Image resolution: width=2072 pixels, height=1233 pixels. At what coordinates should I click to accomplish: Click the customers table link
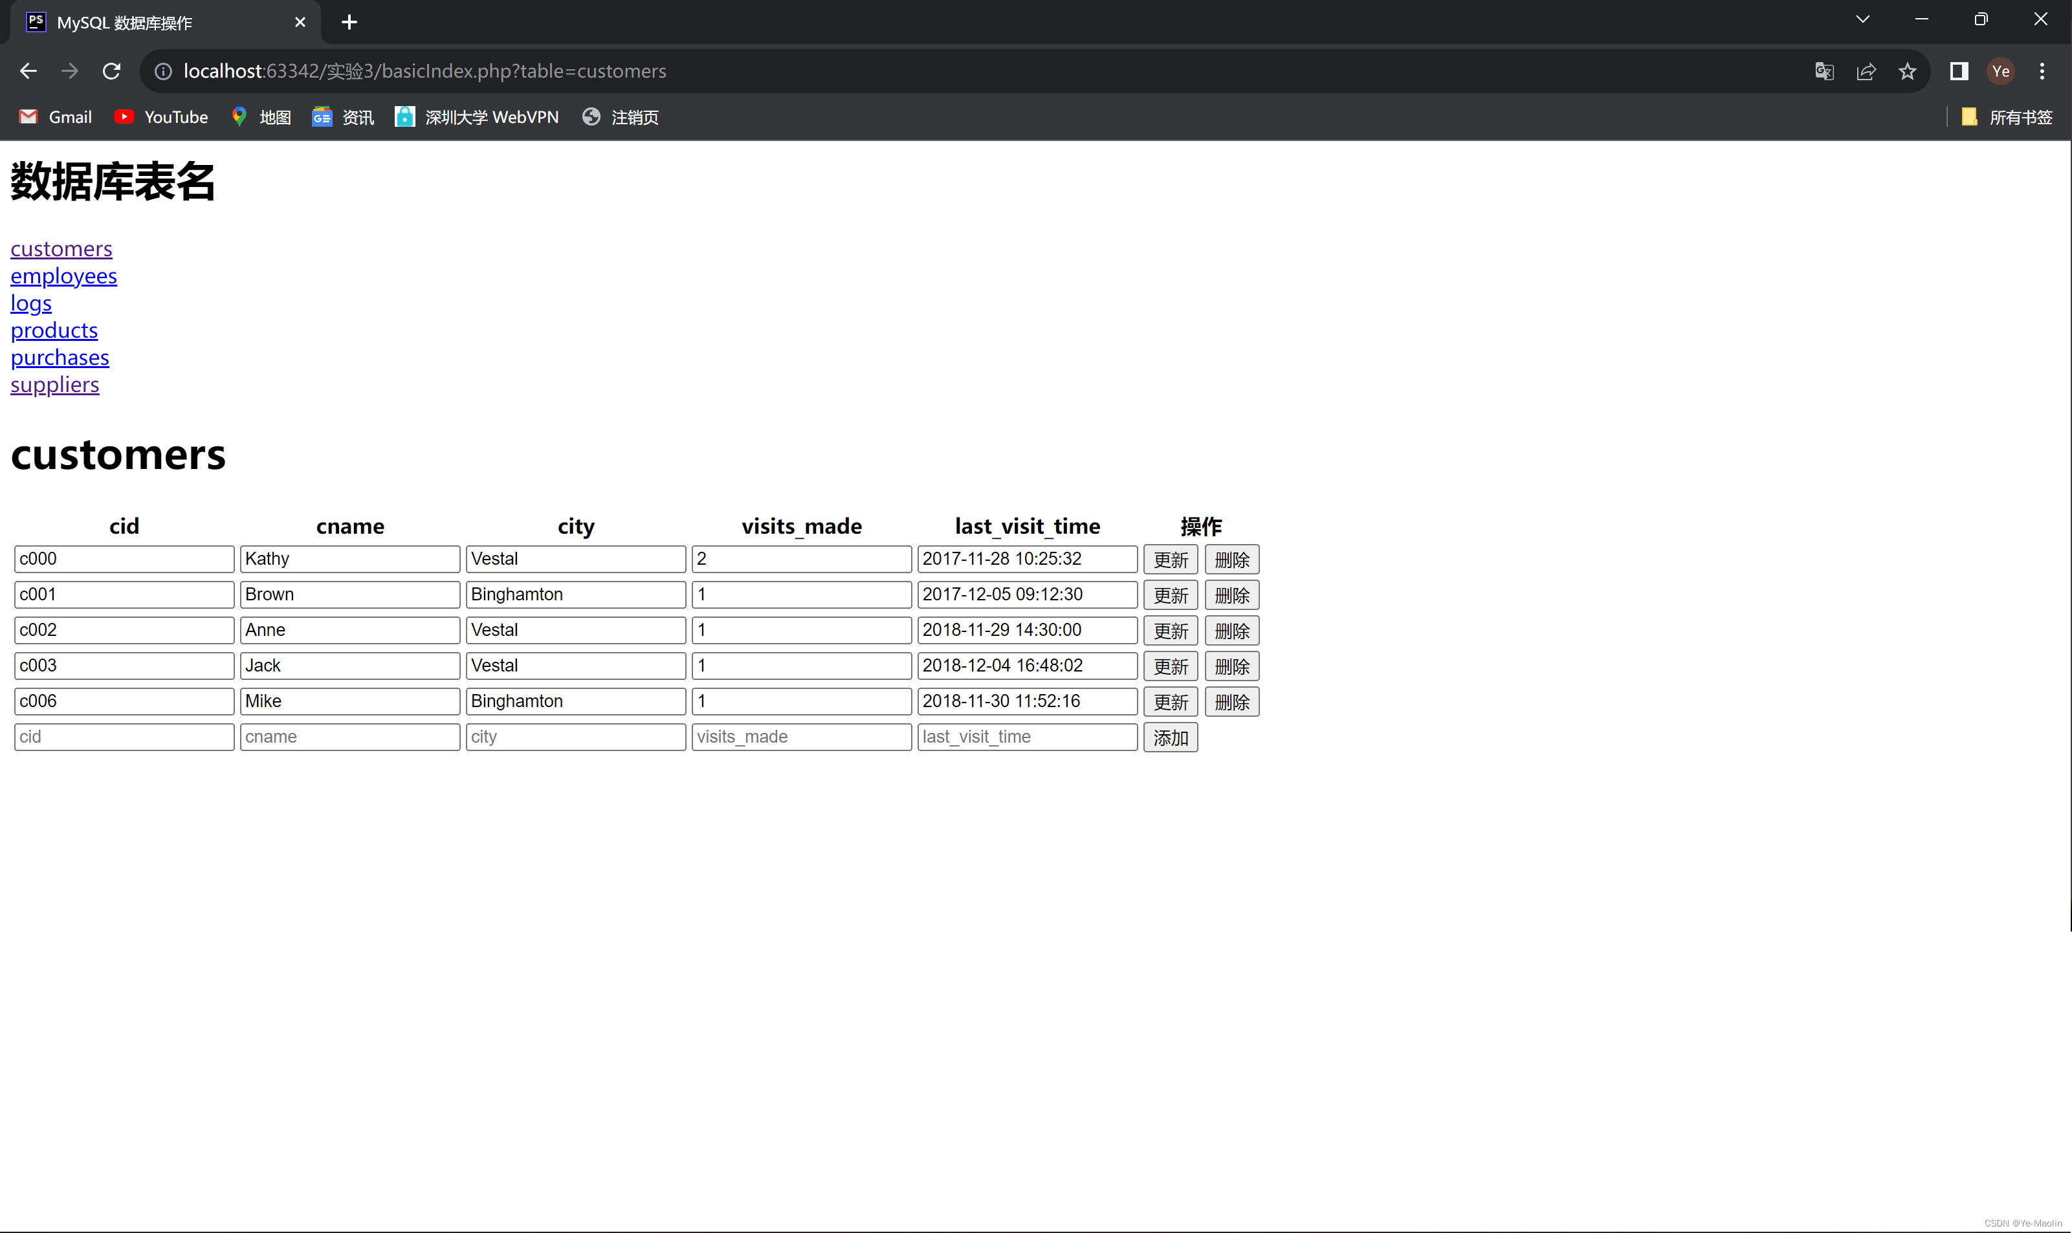[x=61, y=248]
